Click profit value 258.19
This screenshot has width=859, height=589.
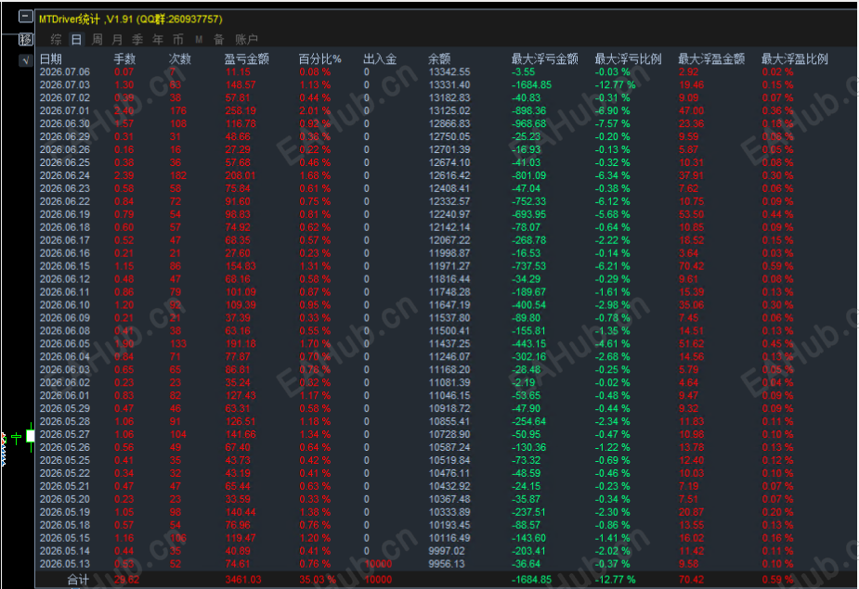[x=241, y=110]
